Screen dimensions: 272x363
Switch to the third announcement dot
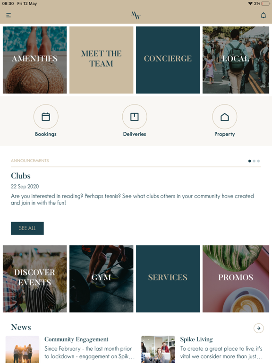[258, 161]
